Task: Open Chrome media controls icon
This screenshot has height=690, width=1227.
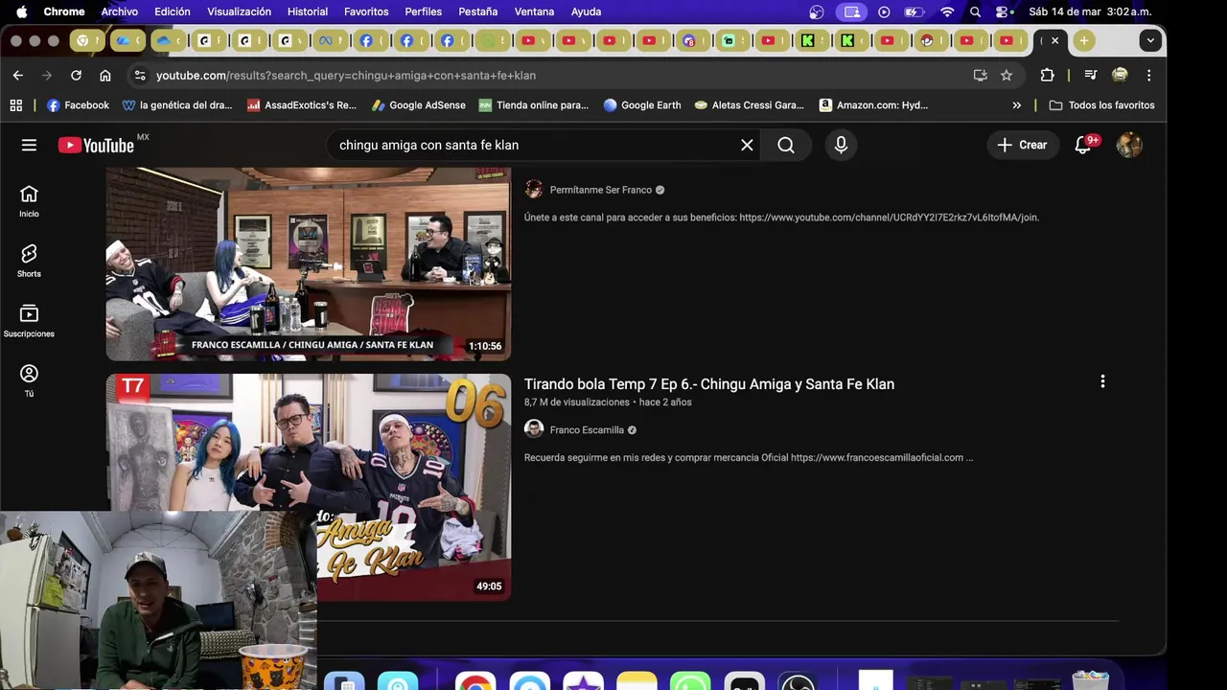Action: pos(1090,75)
